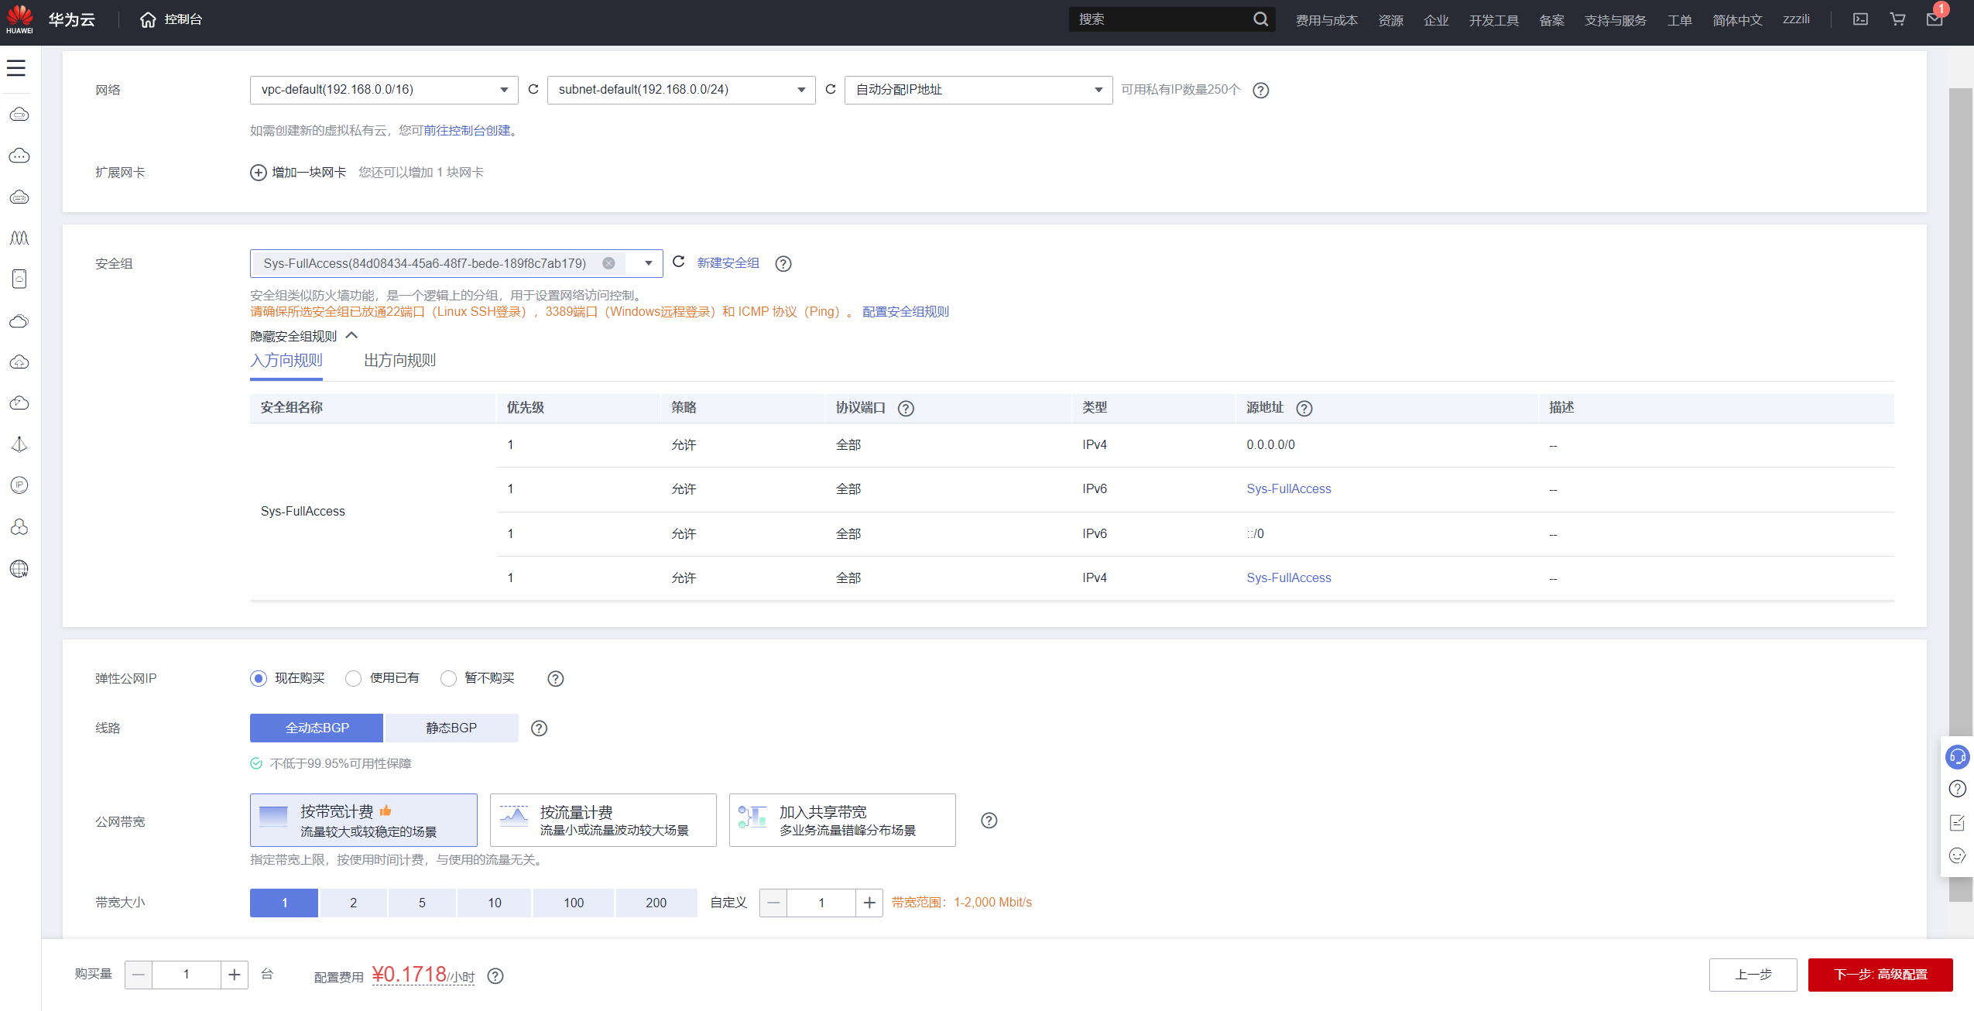Increase the purchase quantity with plus
This screenshot has width=1974, height=1011.
pyautogui.click(x=235, y=975)
